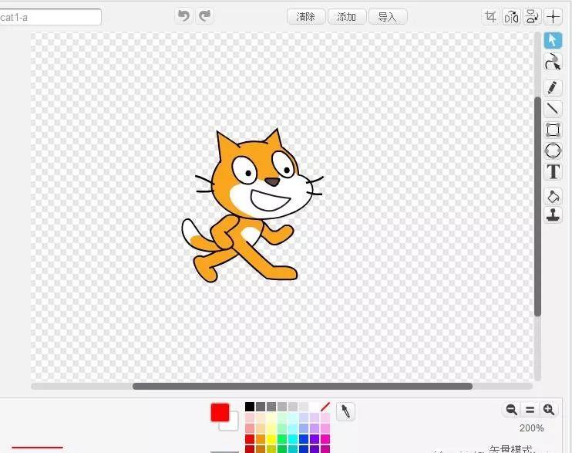Screen dimensions: 572x453
Task: Pick the bright yellow palette swatch
Action: pos(271,439)
